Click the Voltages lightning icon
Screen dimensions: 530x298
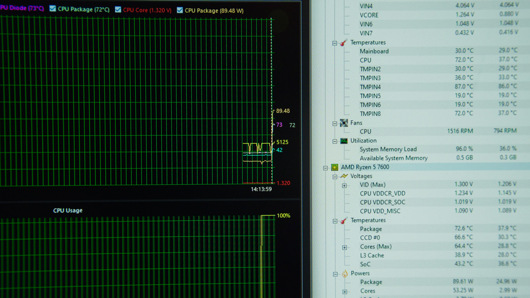pos(344,176)
